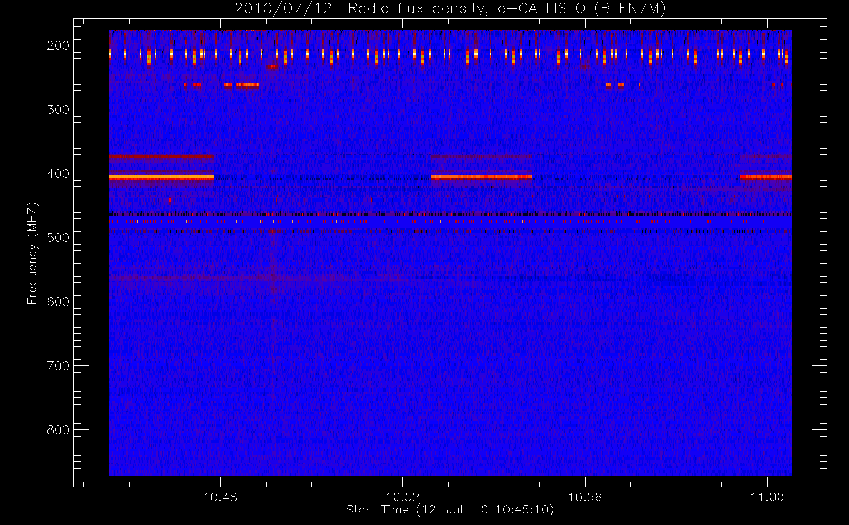Select the 800 frequency tick label
Viewport: 849px width, 525px height.
[58, 430]
